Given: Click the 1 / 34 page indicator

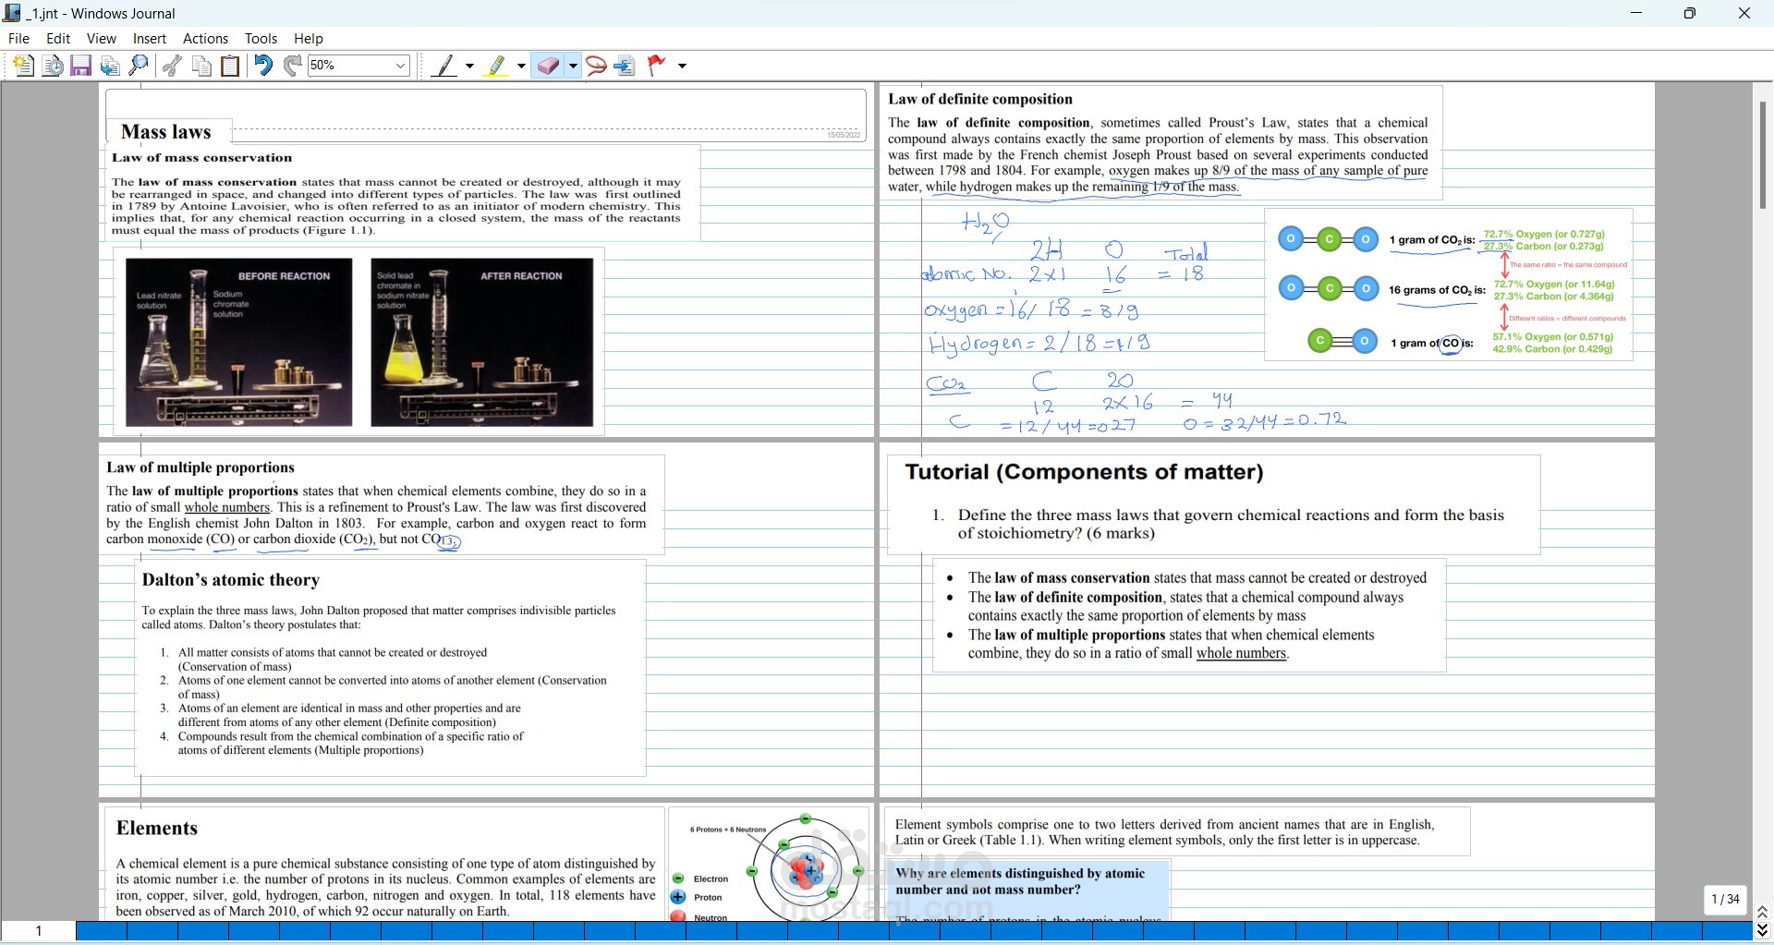Looking at the screenshot, I should pos(1725,899).
